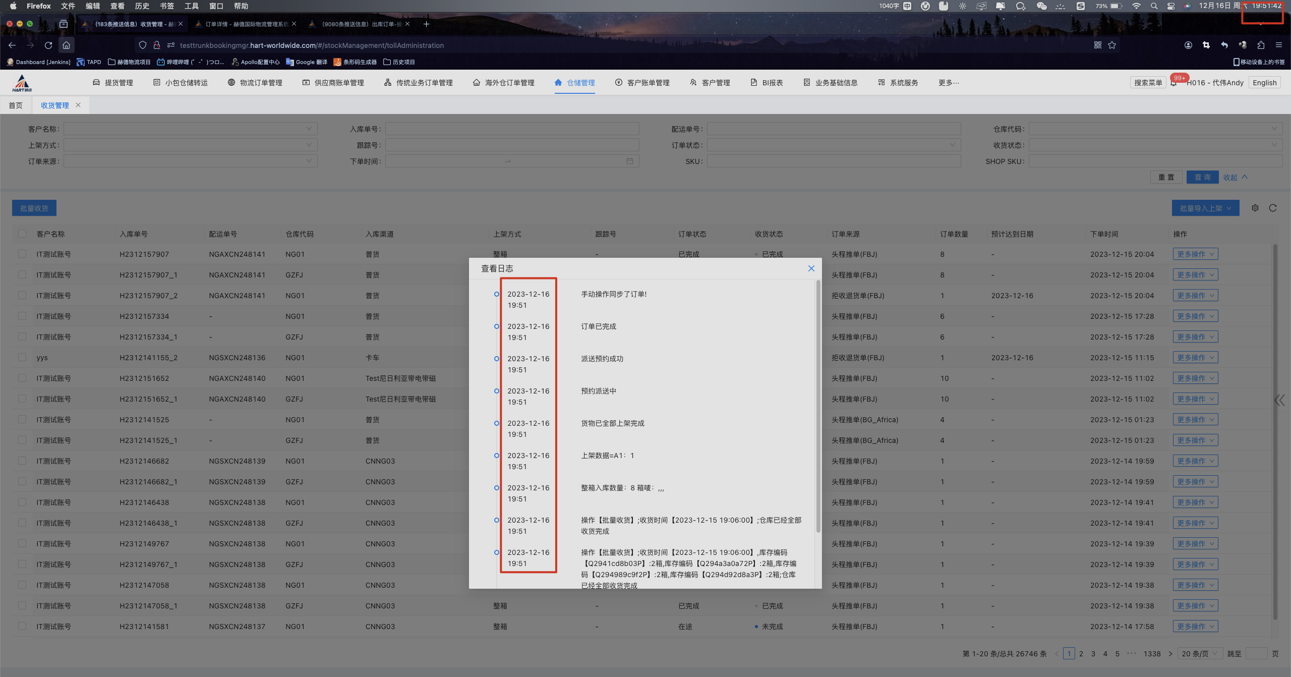Screen dimensions: 1291x677
Task: Bookmark this page with star icon
Action: point(1112,45)
